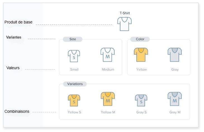
Task: Pick the Gray M variation shirt
Action: click(x=175, y=99)
